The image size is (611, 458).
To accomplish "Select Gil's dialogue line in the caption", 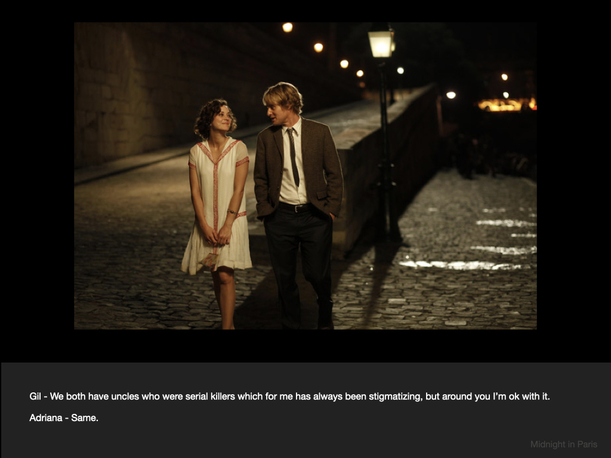I will click(x=289, y=397).
